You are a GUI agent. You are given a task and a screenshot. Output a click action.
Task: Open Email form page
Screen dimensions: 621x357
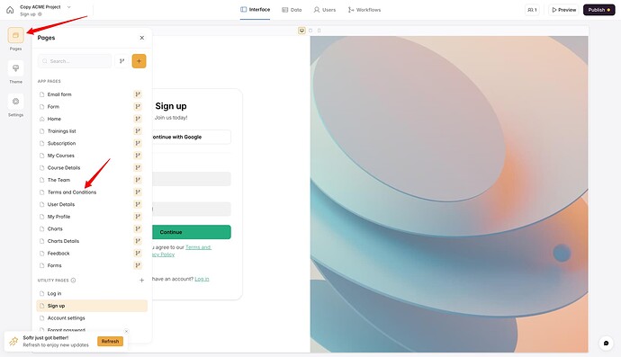pyautogui.click(x=59, y=94)
